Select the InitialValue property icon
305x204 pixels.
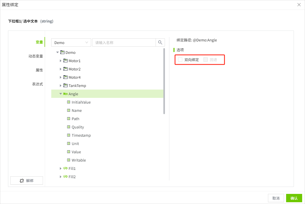pos(69,102)
